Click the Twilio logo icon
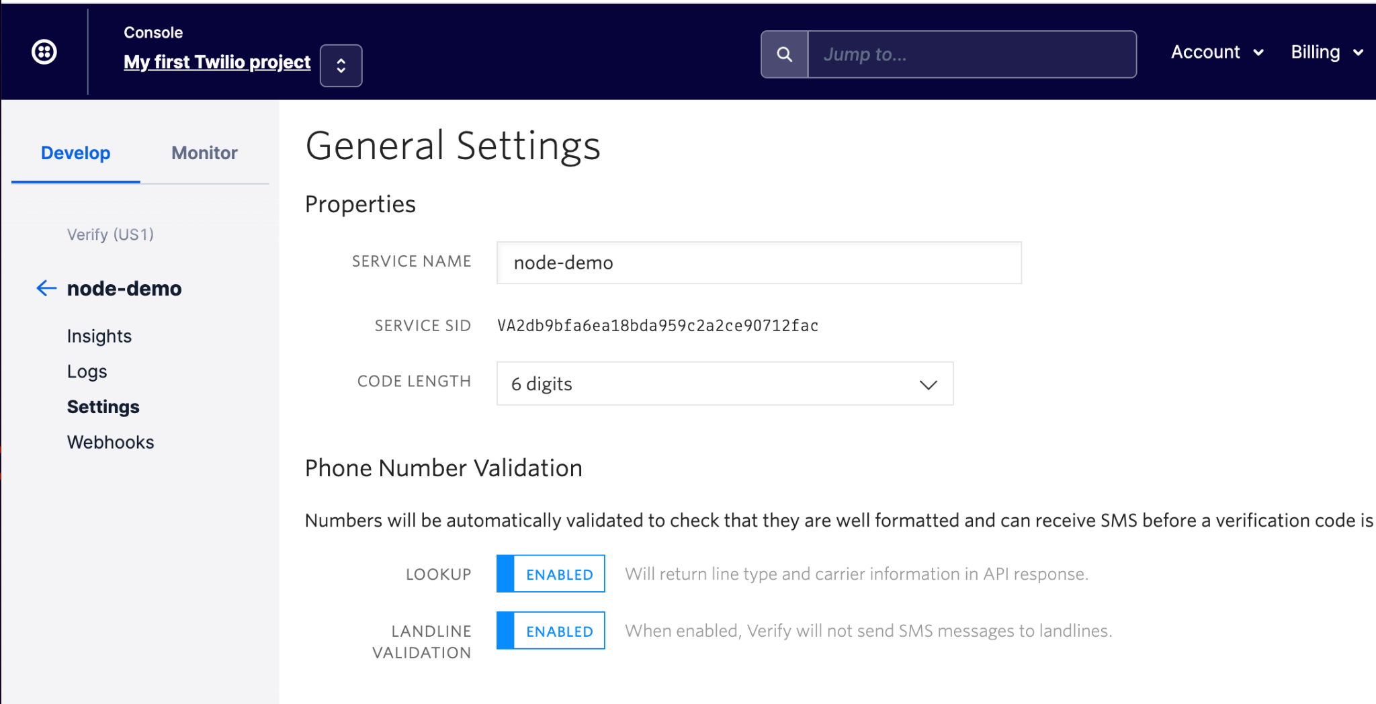This screenshot has height=704, width=1376. pos(44,52)
